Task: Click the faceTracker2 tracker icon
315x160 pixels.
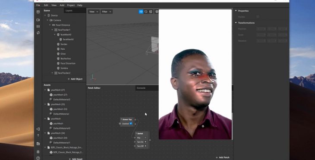Action: tap(56, 73)
